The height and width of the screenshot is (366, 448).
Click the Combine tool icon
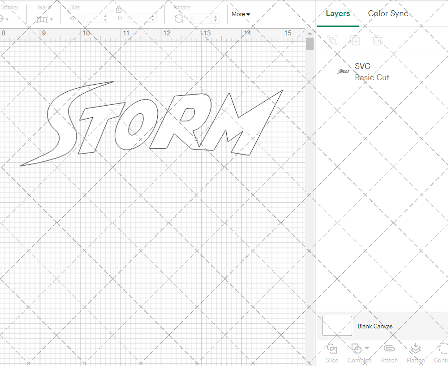pos(357,349)
